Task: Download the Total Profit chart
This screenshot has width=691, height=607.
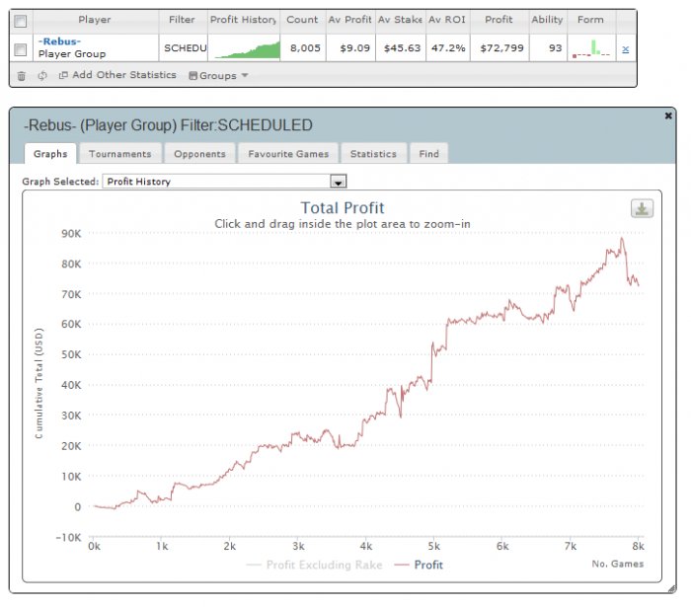Action: pos(642,208)
